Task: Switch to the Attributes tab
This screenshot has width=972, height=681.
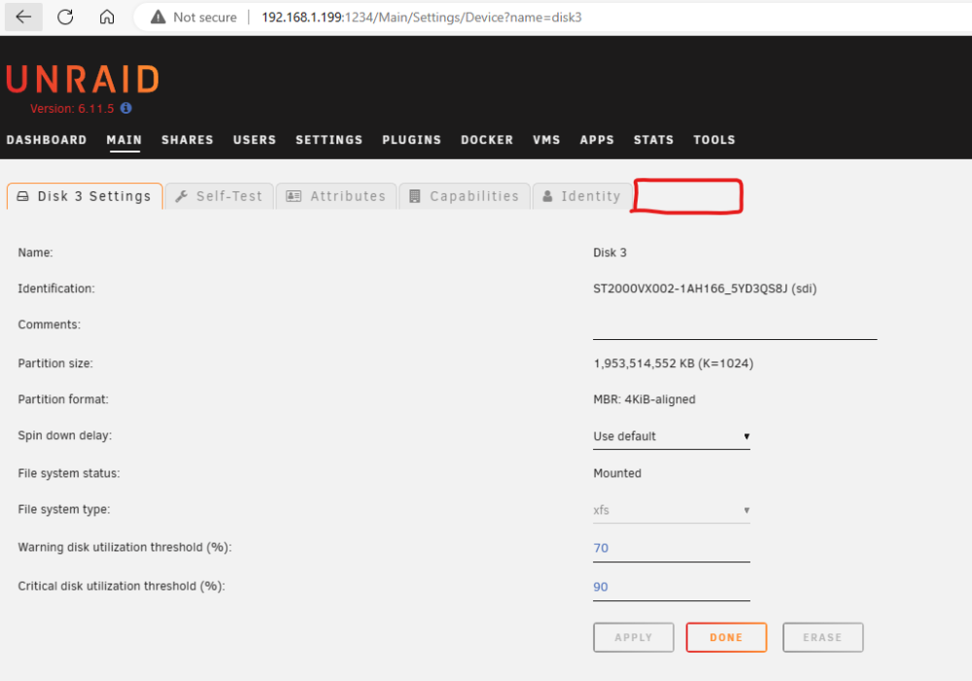Action: pos(336,196)
